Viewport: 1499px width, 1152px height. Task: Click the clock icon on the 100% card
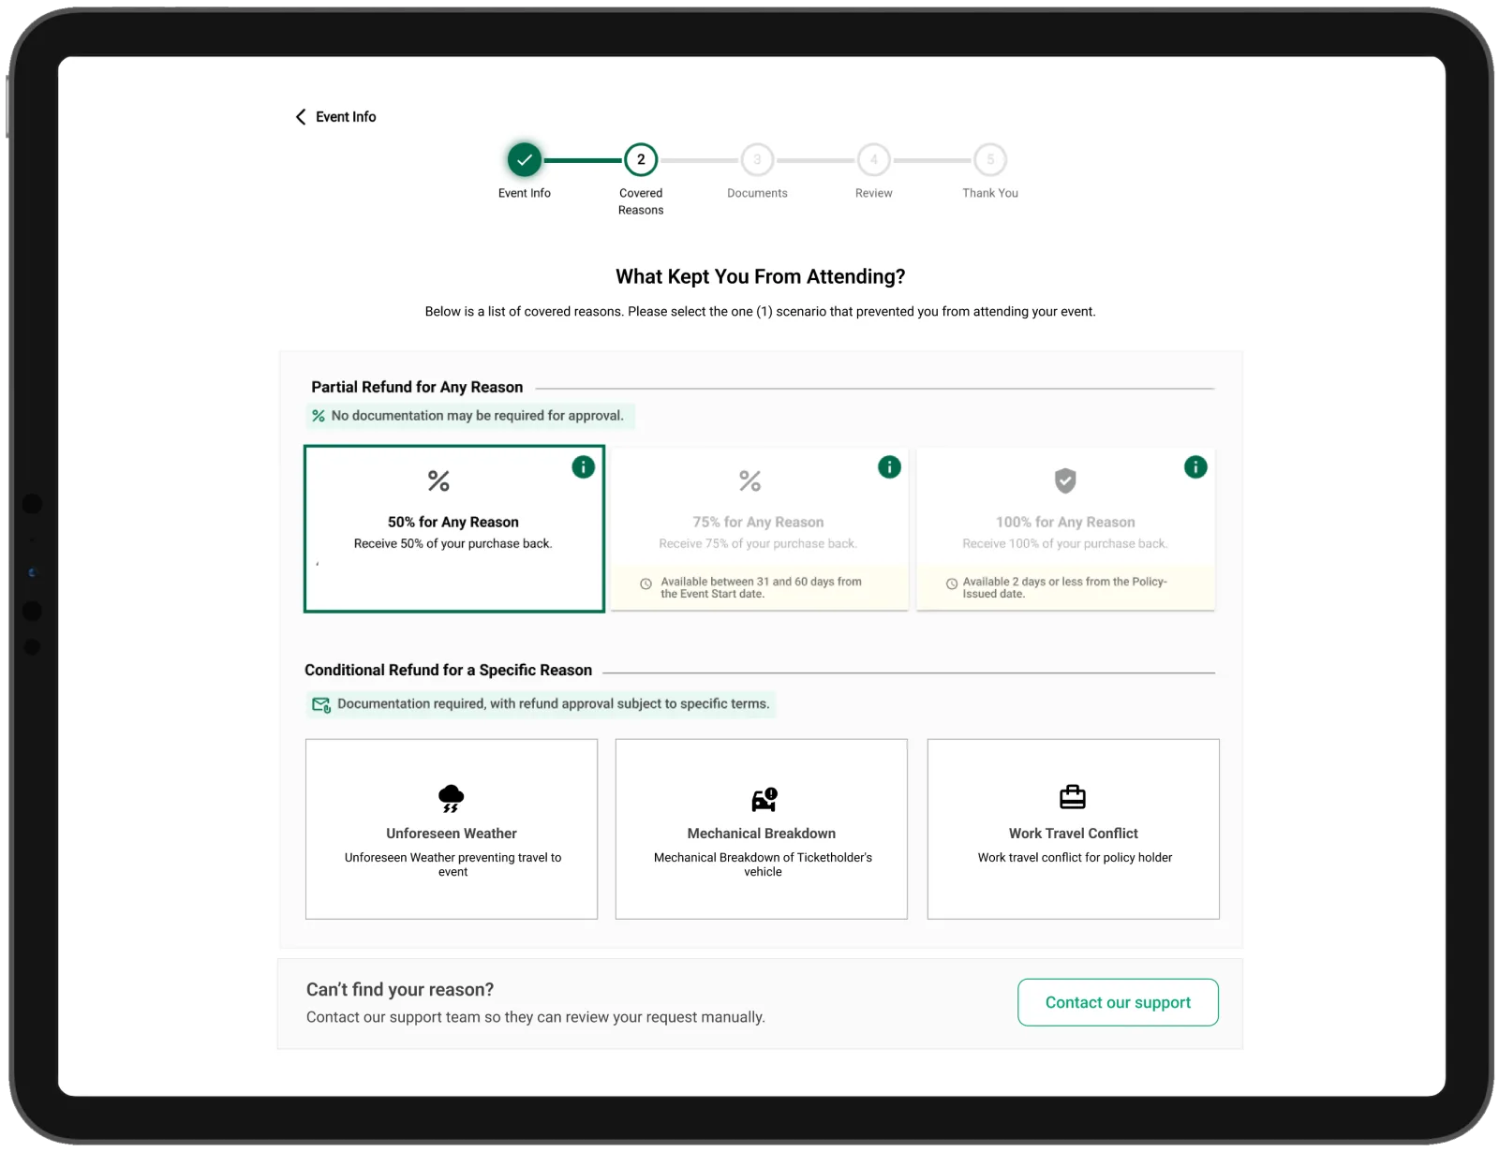952,583
